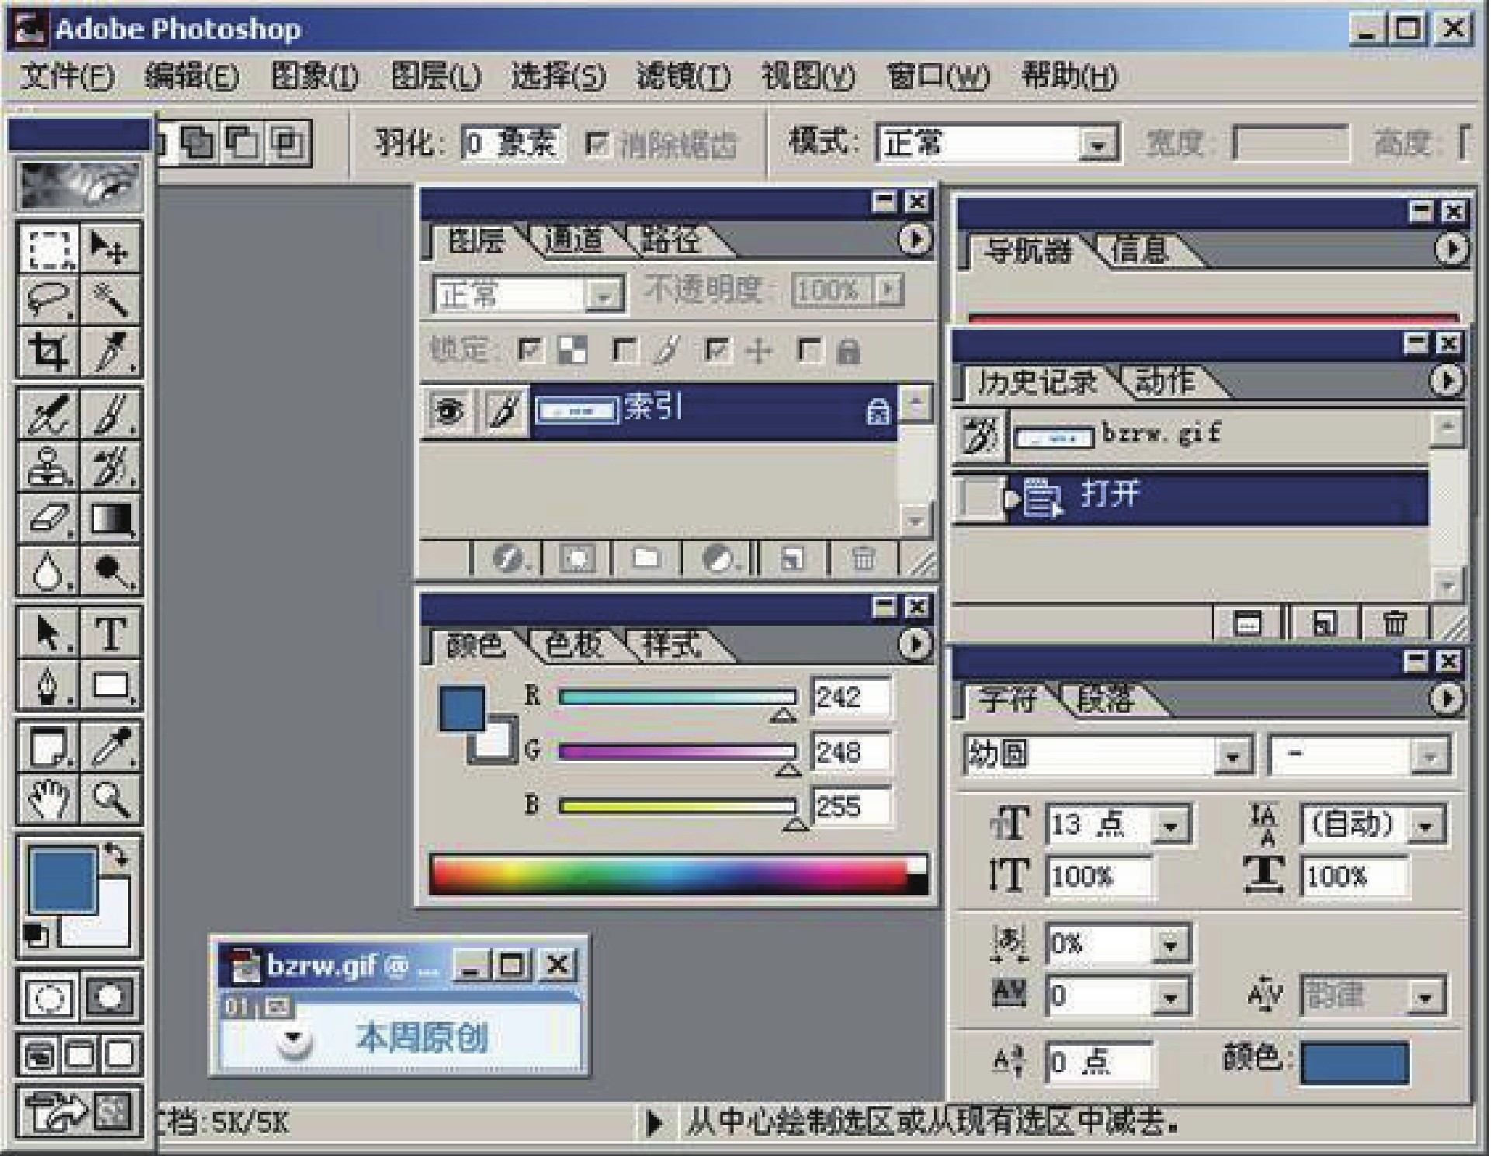Select the Lasso tool
The width and height of the screenshot is (1492, 1156).
point(48,300)
